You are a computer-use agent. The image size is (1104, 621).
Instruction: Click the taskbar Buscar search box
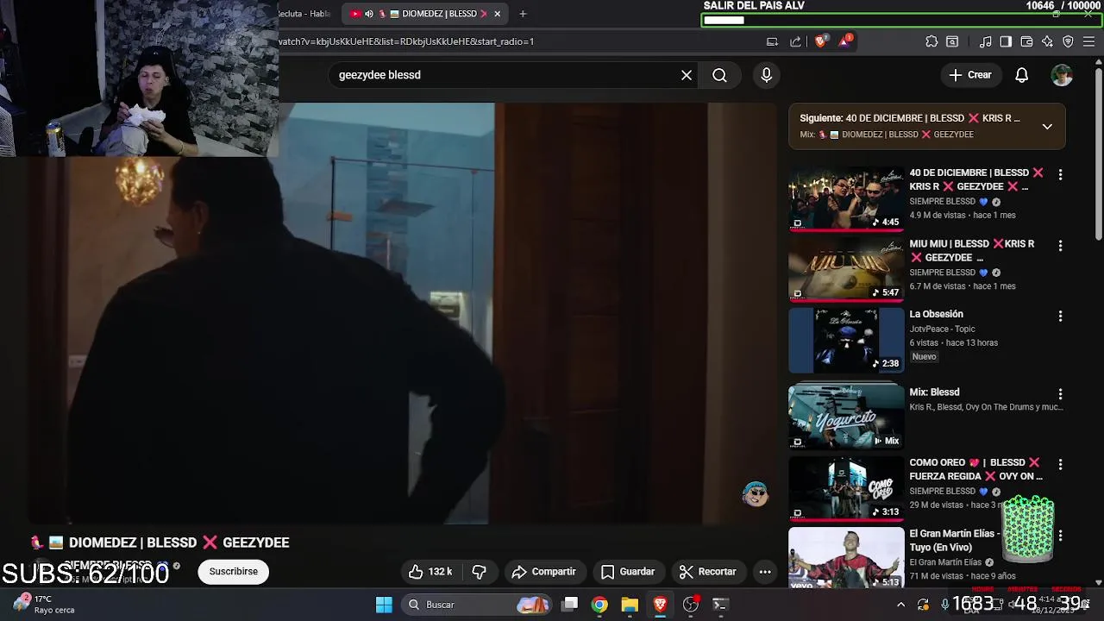coord(479,605)
